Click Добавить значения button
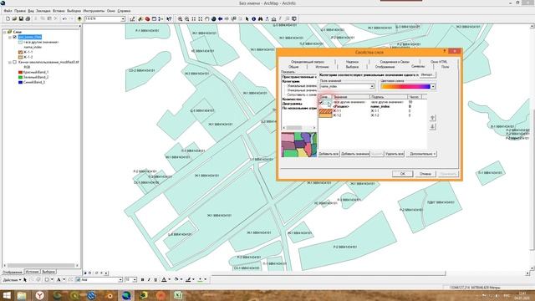The image size is (535, 301). (354, 154)
